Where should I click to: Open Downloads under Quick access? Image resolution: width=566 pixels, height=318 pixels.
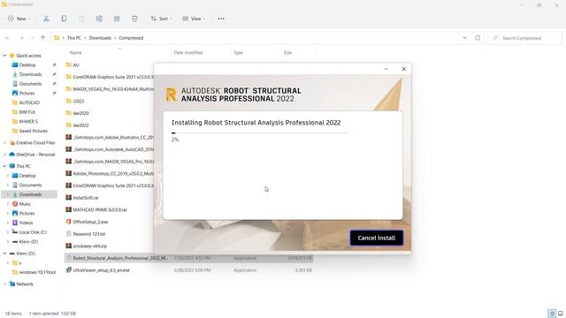[x=30, y=74]
